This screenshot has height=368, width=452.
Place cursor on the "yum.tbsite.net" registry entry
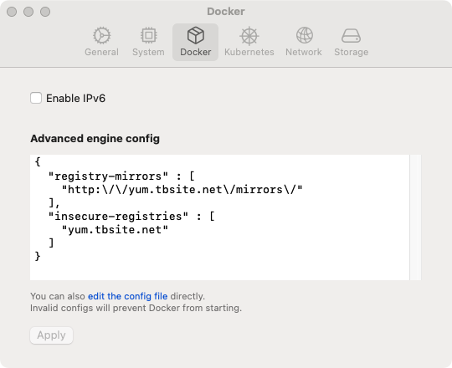(115, 229)
